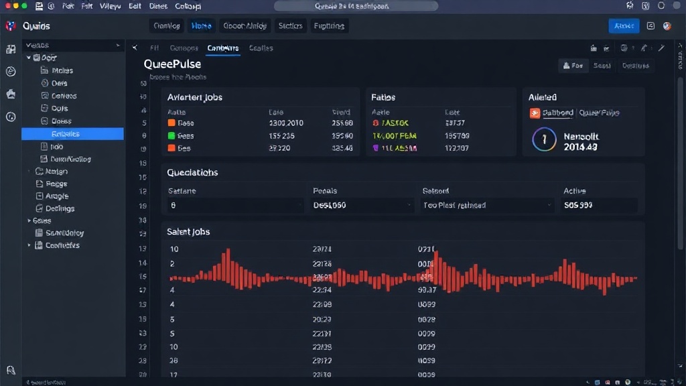Click the title bar search field

point(356,6)
